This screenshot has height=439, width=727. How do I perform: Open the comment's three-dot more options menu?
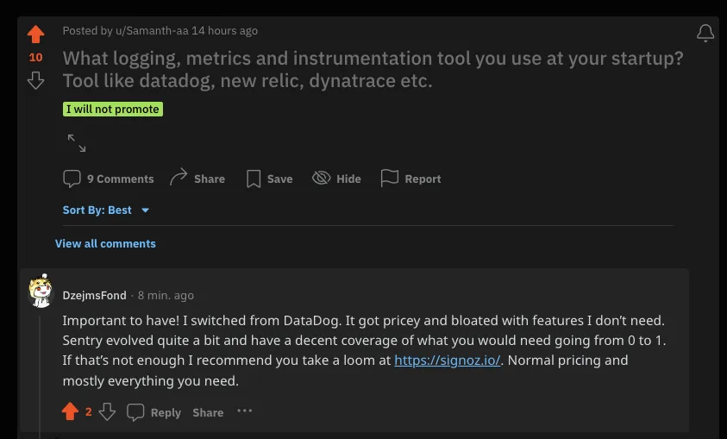coord(244,411)
